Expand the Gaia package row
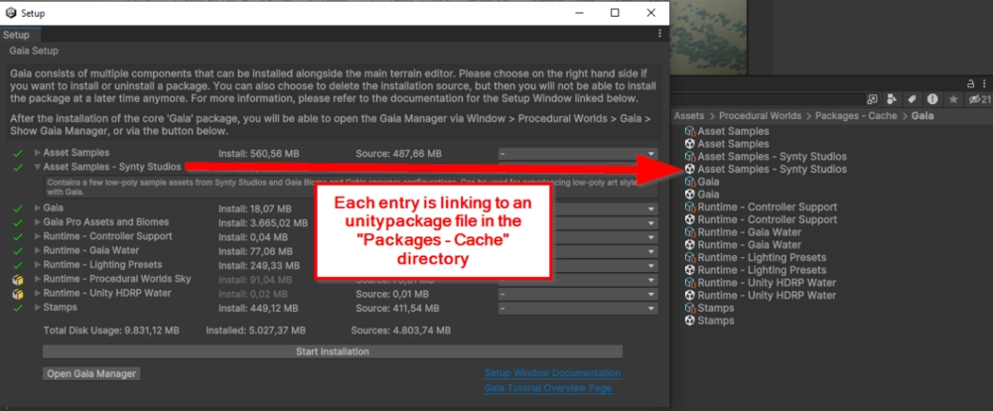The width and height of the screenshot is (993, 411). (x=38, y=207)
